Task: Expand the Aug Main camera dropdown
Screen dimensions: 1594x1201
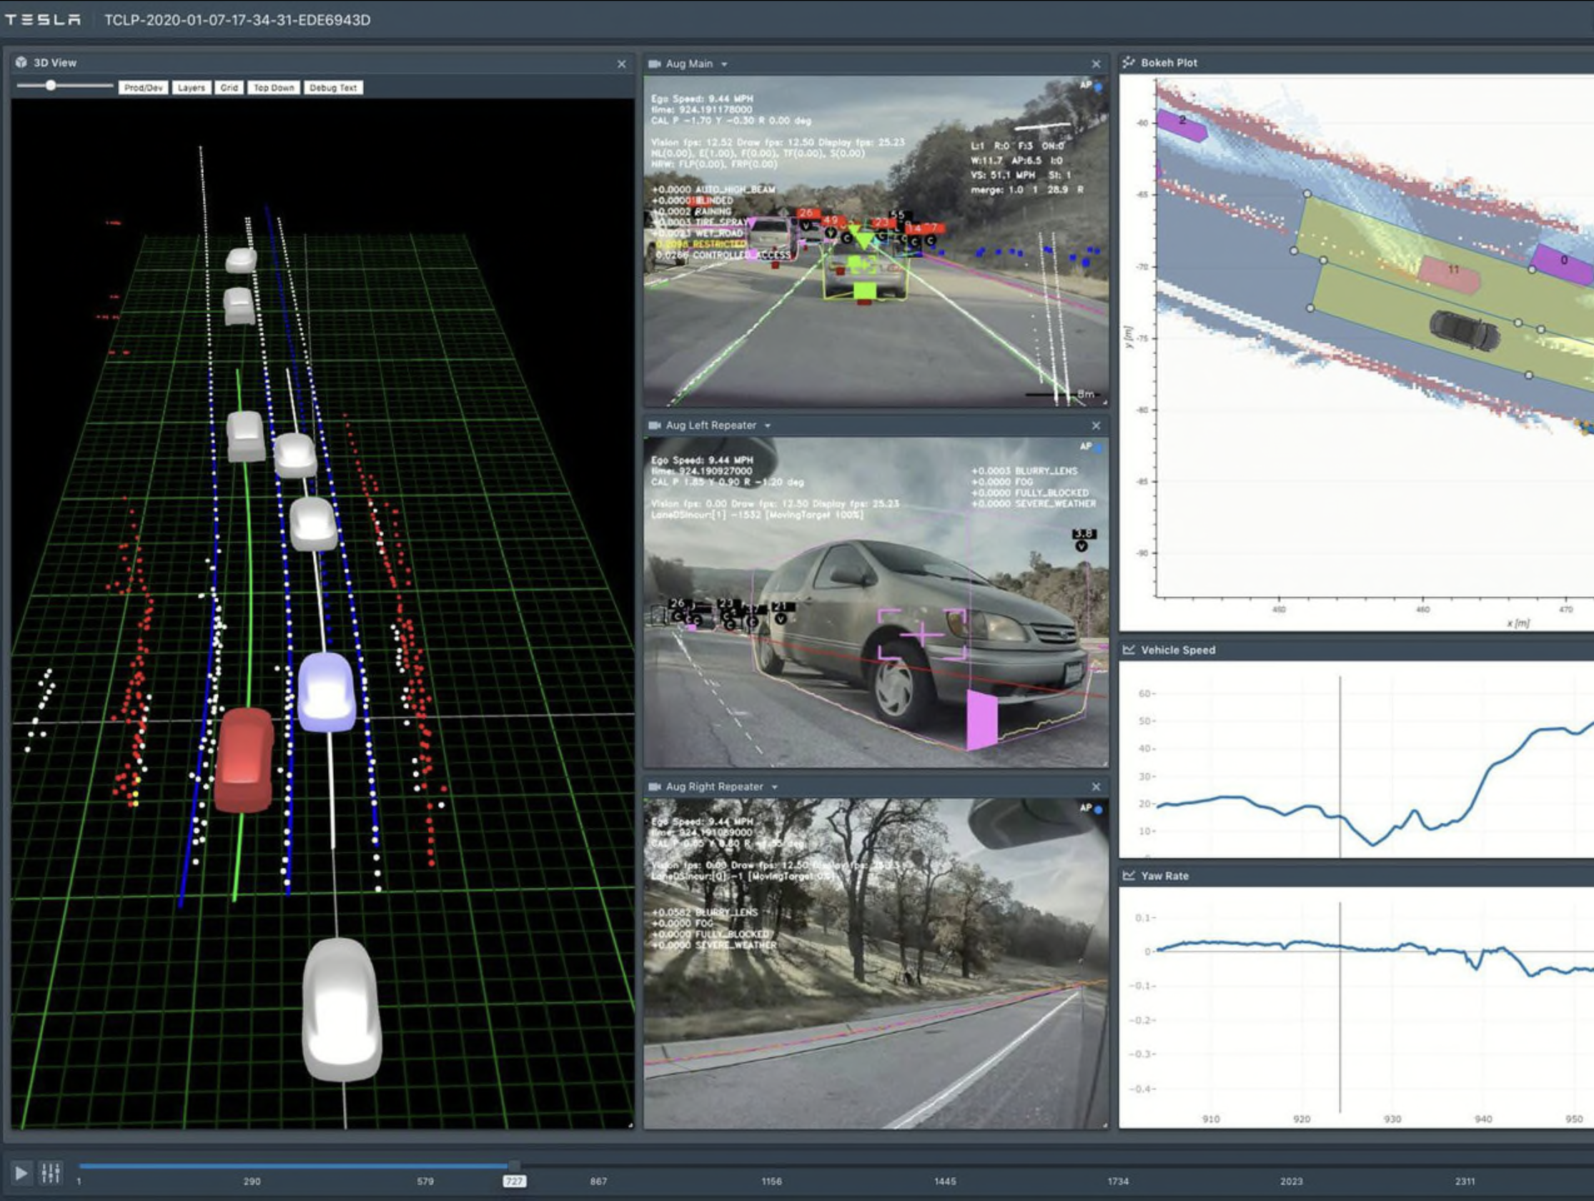Action: pyautogui.click(x=724, y=64)
